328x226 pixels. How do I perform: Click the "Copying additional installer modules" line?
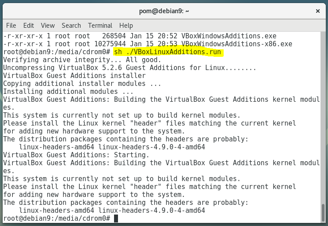(x=82, y=84)
